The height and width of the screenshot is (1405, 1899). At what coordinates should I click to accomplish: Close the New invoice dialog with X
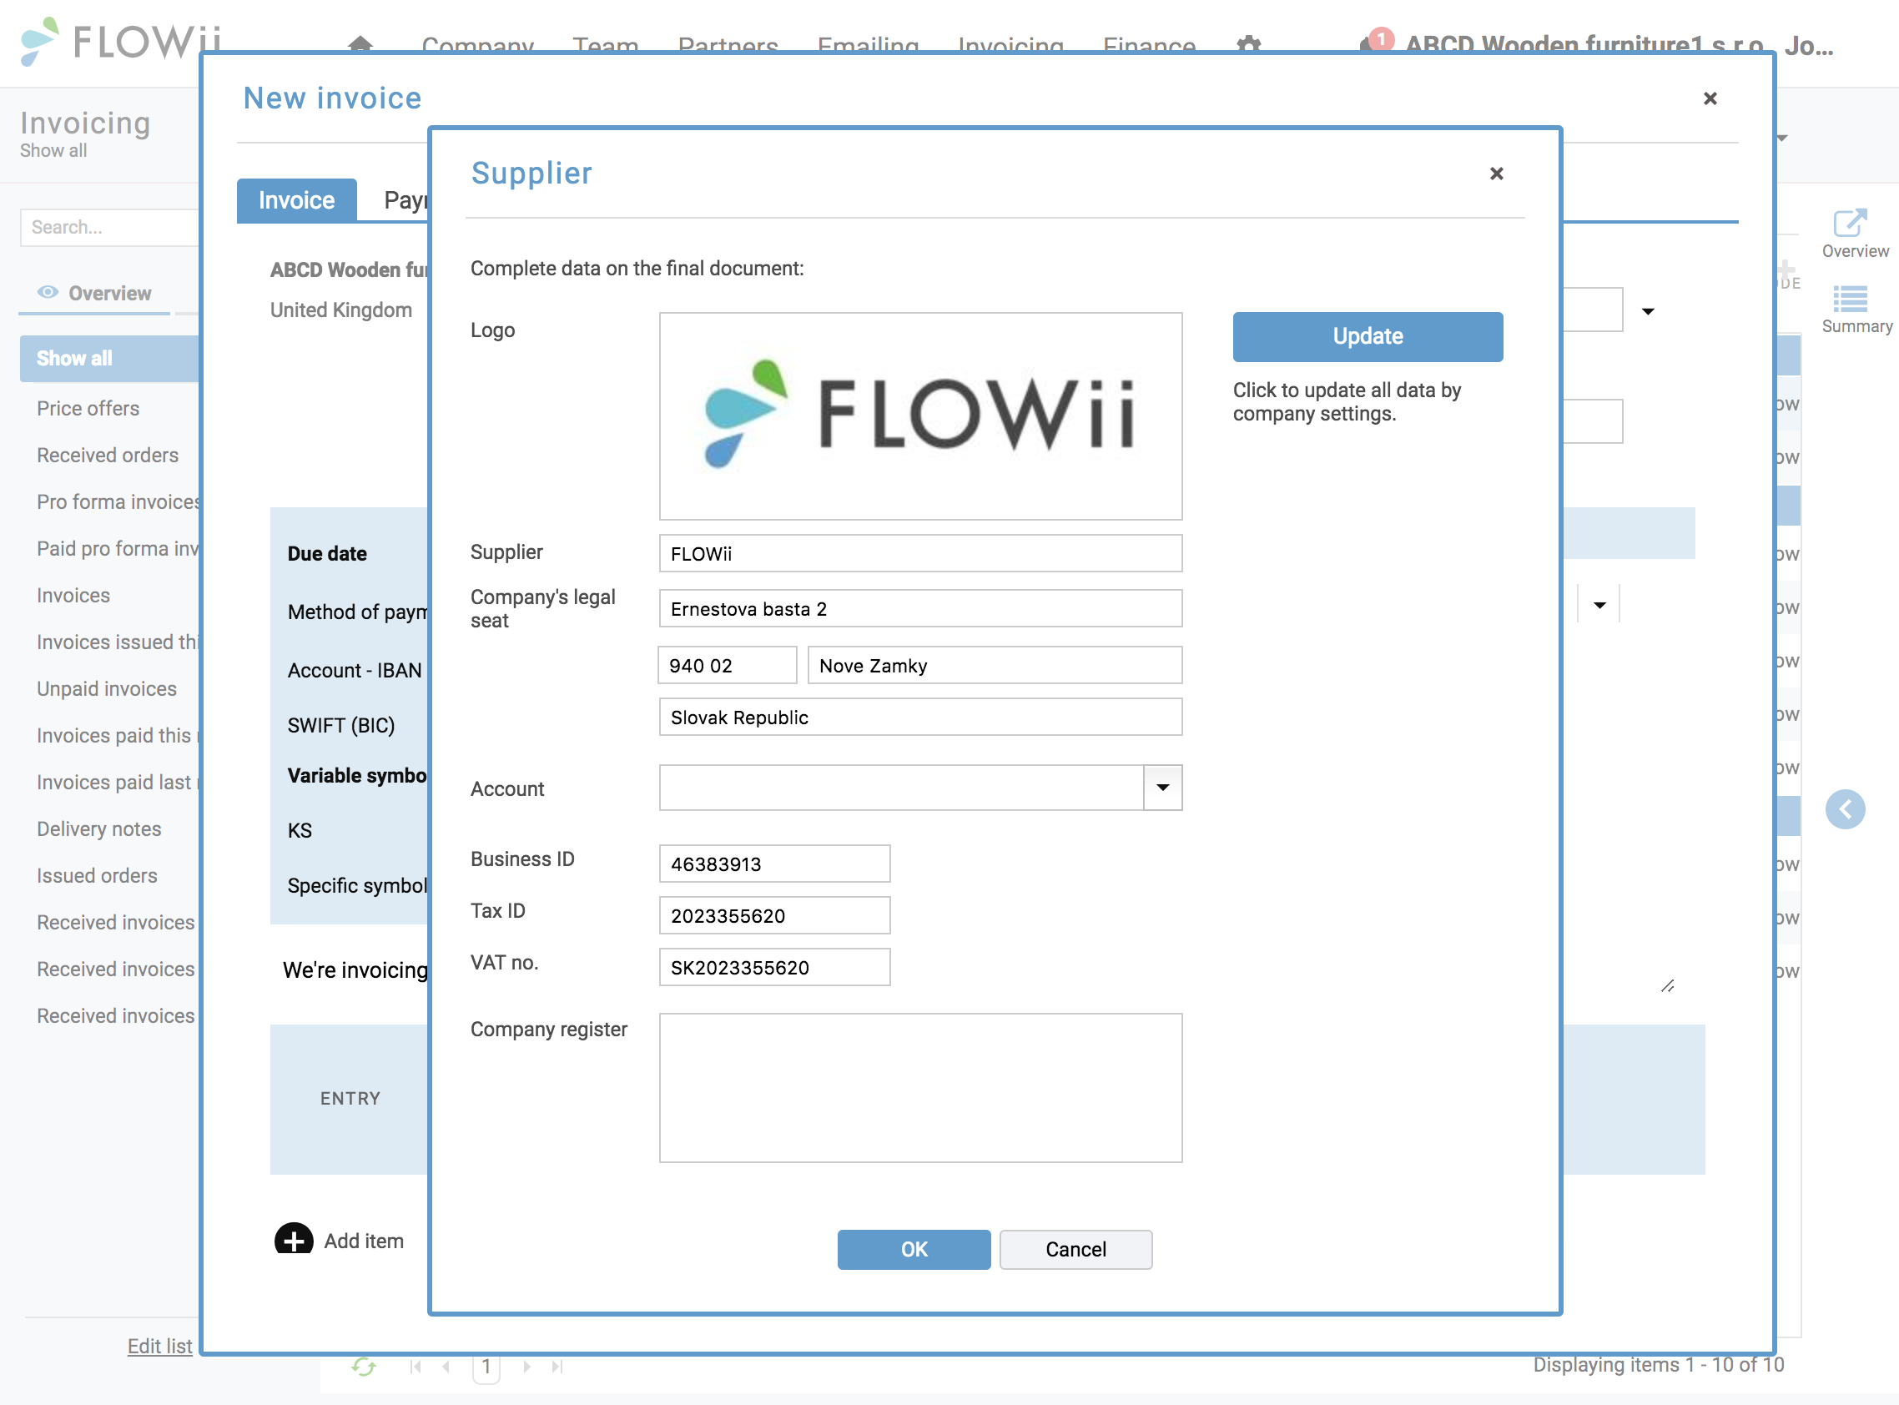[1710, 98]
